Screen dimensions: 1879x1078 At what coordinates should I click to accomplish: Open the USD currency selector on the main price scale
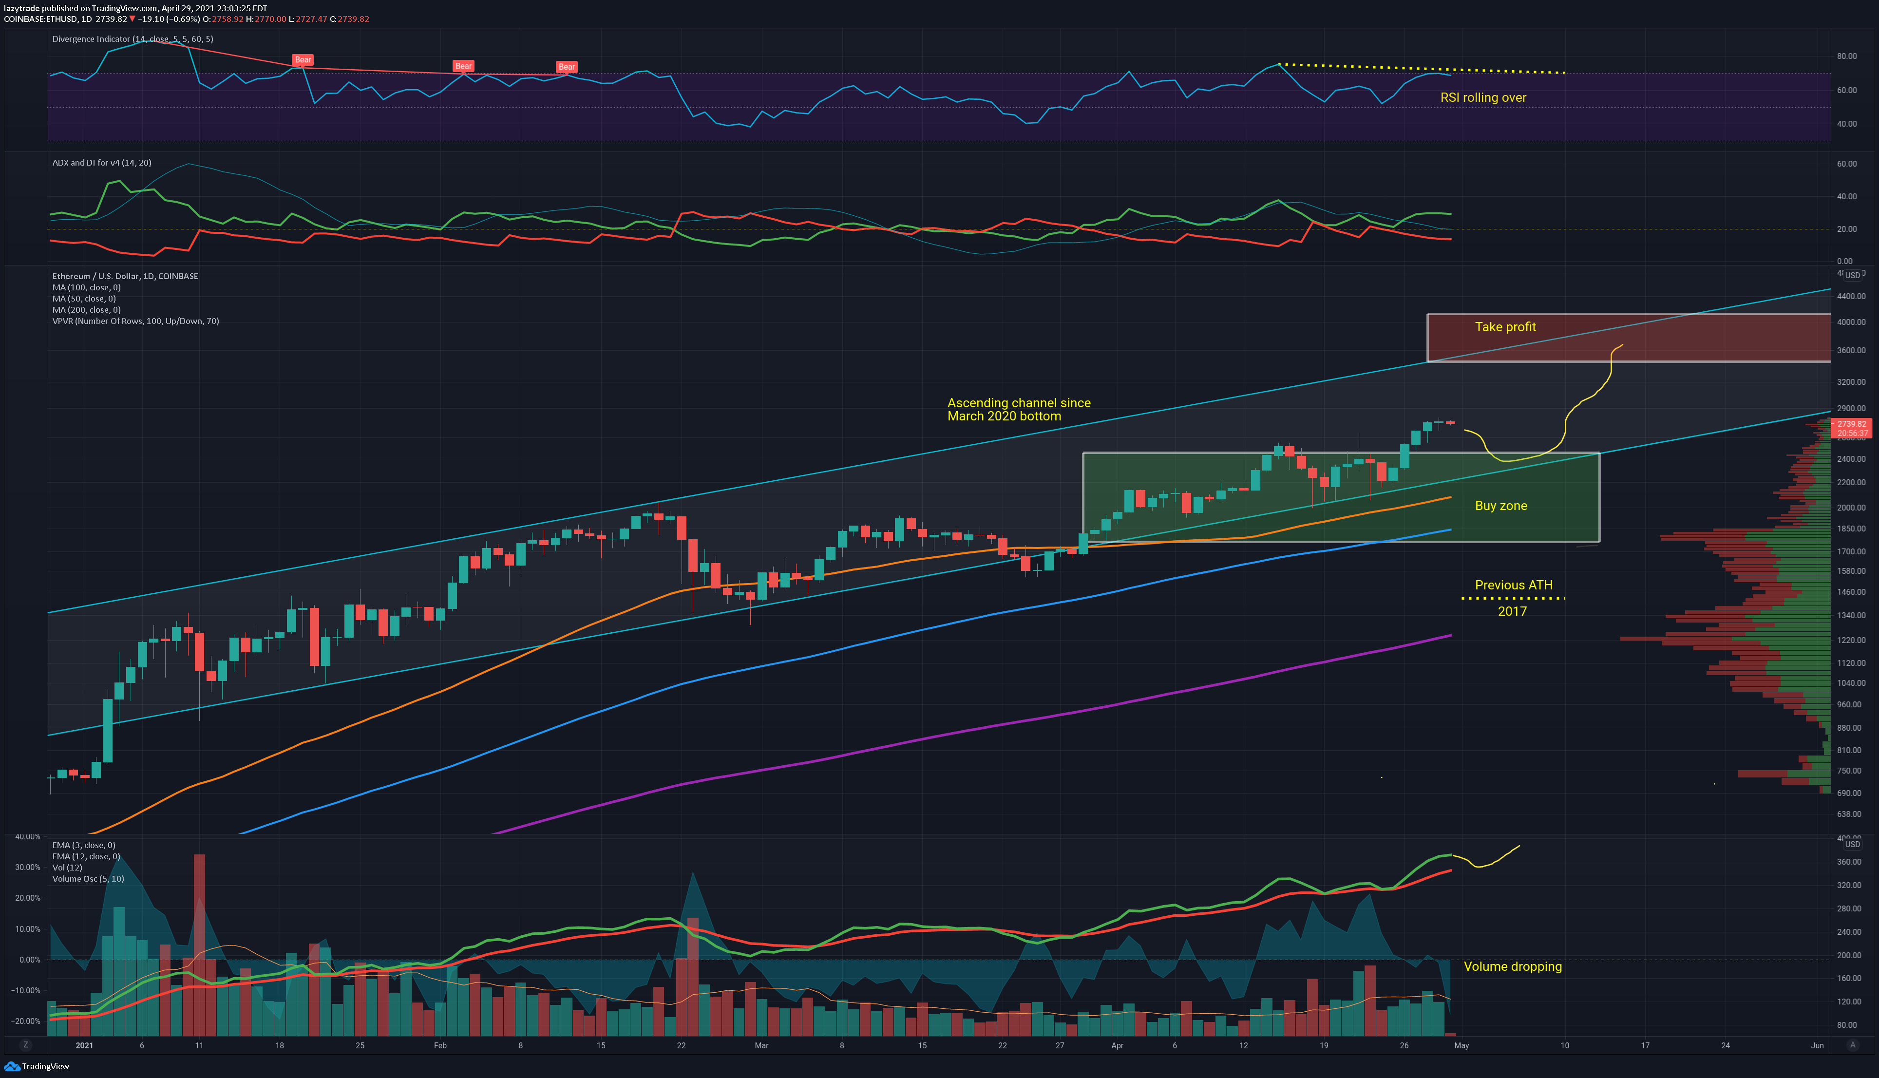1852,275
